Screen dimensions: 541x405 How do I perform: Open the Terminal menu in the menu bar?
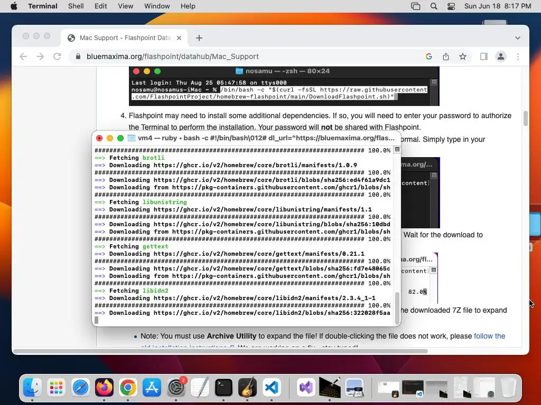point(43,6)
